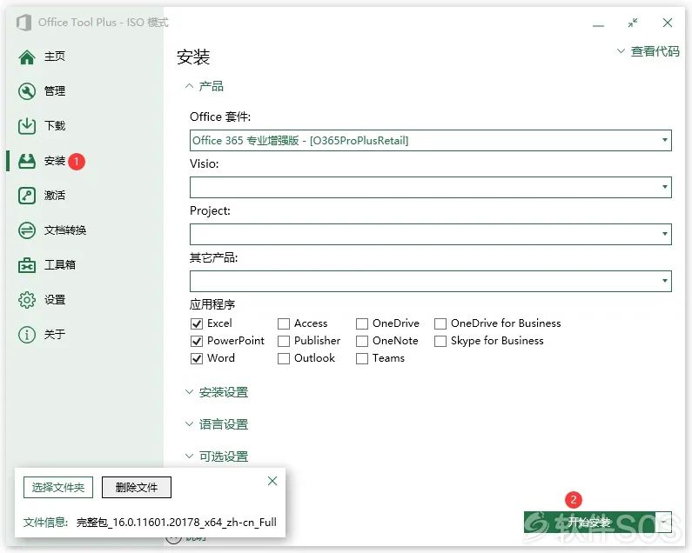This screenshot has width=692, height=553.
Task: Click the 开始安装 button
Action: tap(589, 522)
